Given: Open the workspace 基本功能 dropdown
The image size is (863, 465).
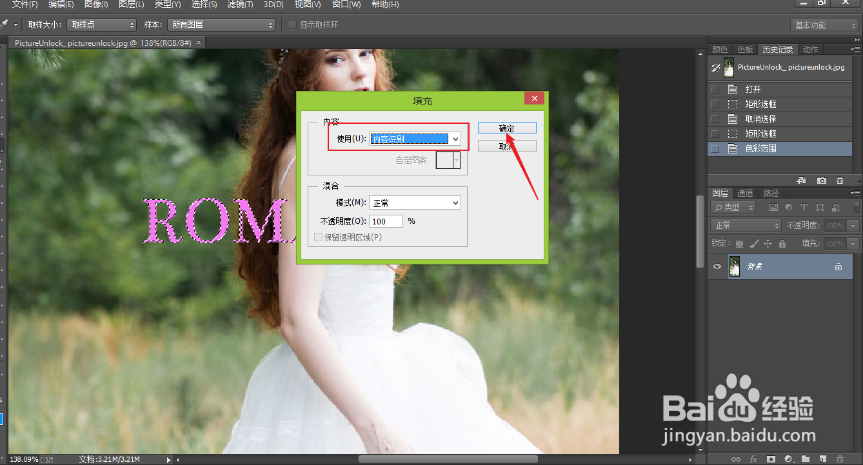Looking at the screenshot, I should click(x=825, y=25).
